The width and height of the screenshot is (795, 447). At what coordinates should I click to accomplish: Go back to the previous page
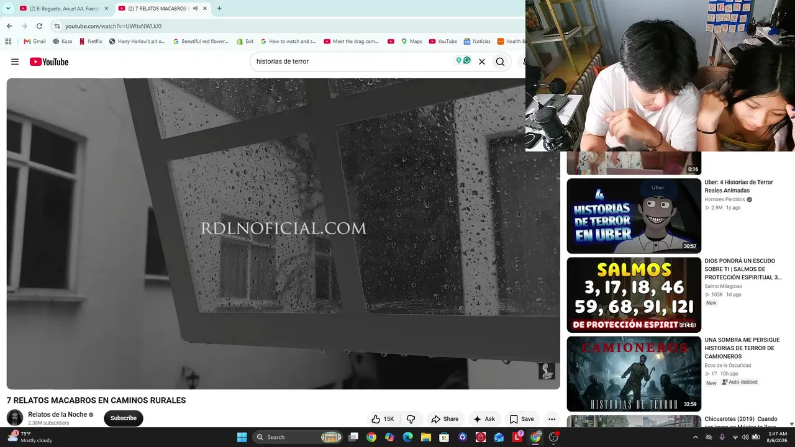(9, 26)
